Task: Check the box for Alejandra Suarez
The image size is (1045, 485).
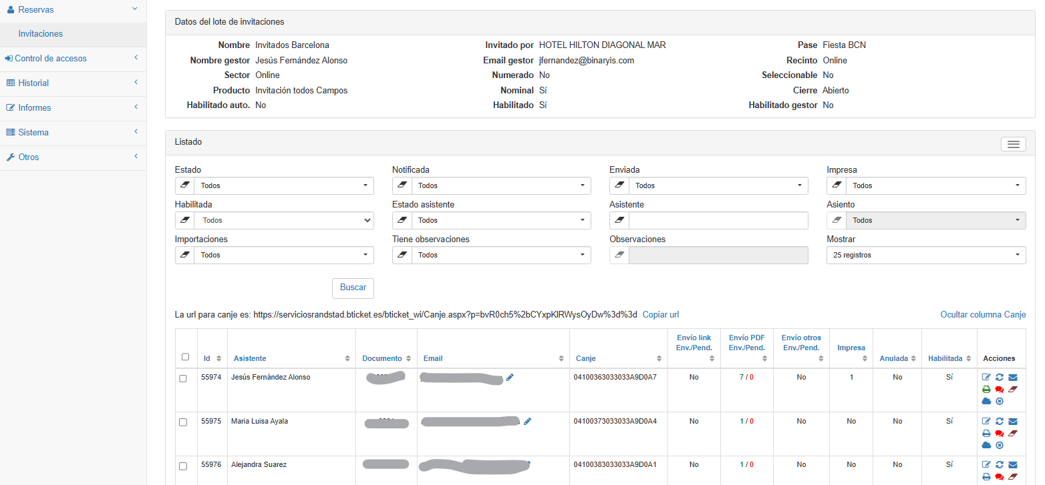Action: tap(183, 466)
